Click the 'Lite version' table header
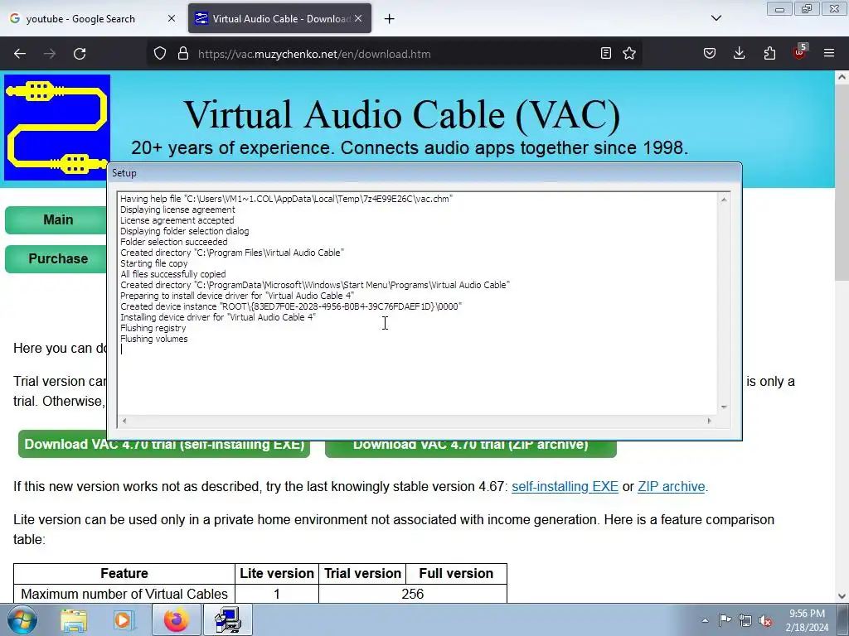The image size is (849, 636). (x=277, y=573)
